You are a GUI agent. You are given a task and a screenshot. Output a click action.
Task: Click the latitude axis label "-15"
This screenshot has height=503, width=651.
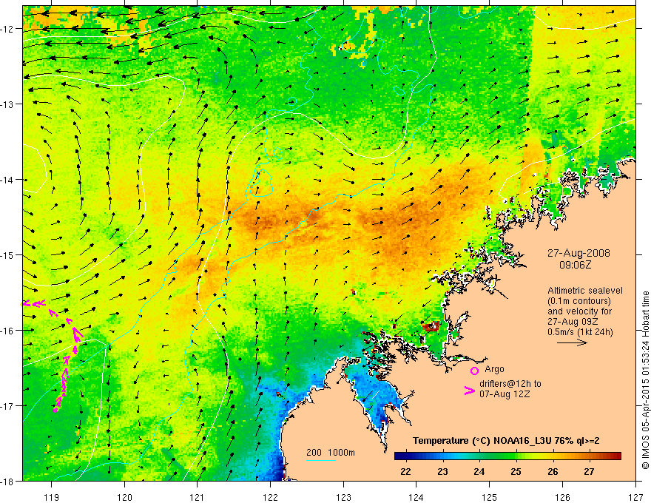tap(7, 254)
